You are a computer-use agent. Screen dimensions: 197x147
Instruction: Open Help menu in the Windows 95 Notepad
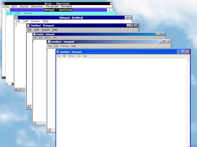pos(55,30)
